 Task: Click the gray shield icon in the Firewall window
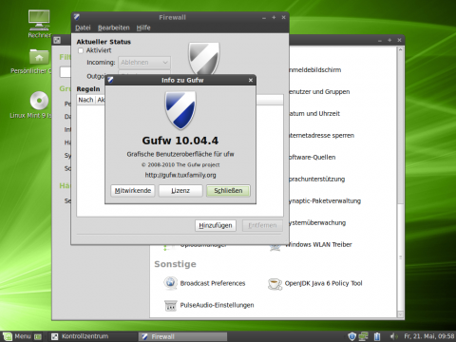(204, 58)
